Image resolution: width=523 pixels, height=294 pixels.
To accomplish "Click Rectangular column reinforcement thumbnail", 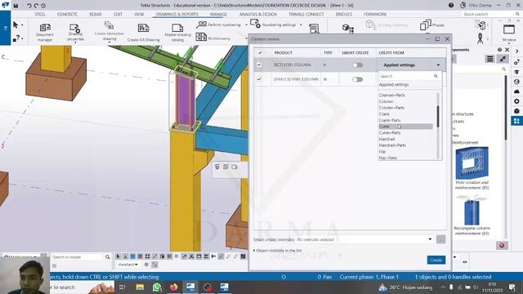I will point(472,211).
